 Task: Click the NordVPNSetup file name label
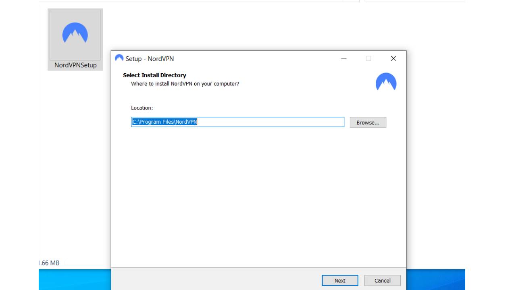(75, 65)
